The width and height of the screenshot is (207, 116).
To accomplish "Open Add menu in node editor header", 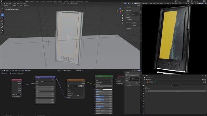I will 19,70.
